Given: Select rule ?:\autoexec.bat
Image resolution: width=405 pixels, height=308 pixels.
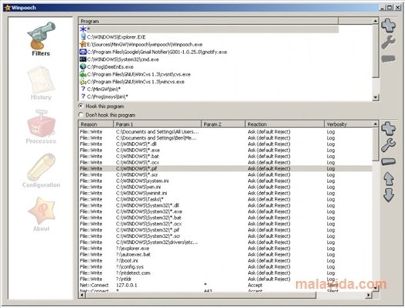Looking at the screenshot, I should 225,255.
